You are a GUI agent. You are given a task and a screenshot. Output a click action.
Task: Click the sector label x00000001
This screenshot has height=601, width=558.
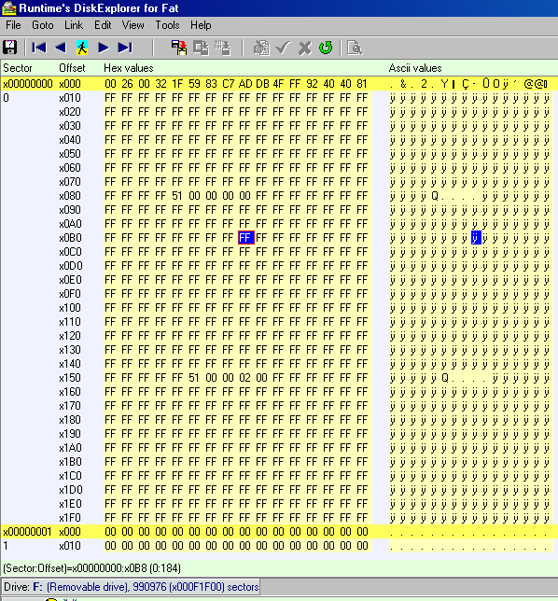click(27, 532)
